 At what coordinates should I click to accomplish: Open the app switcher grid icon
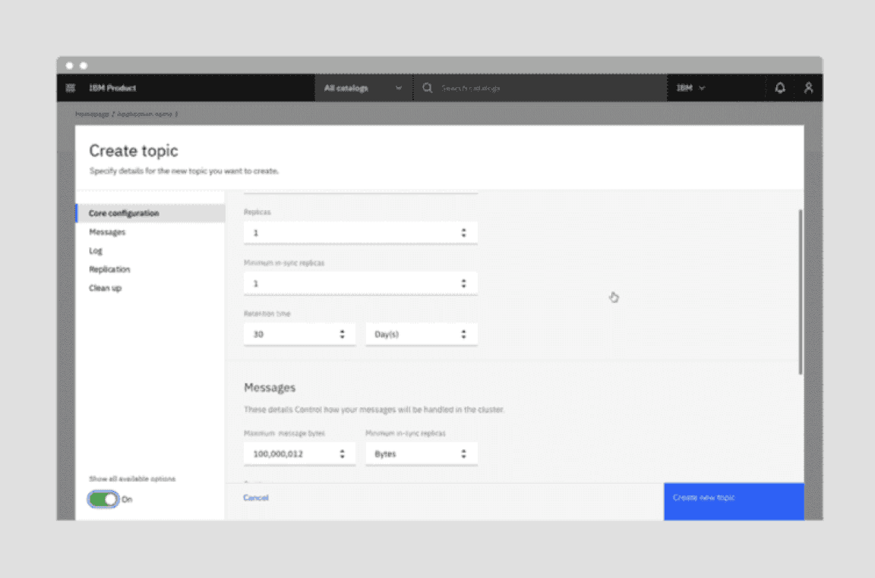pyautogui.click(x=70, y=88)
